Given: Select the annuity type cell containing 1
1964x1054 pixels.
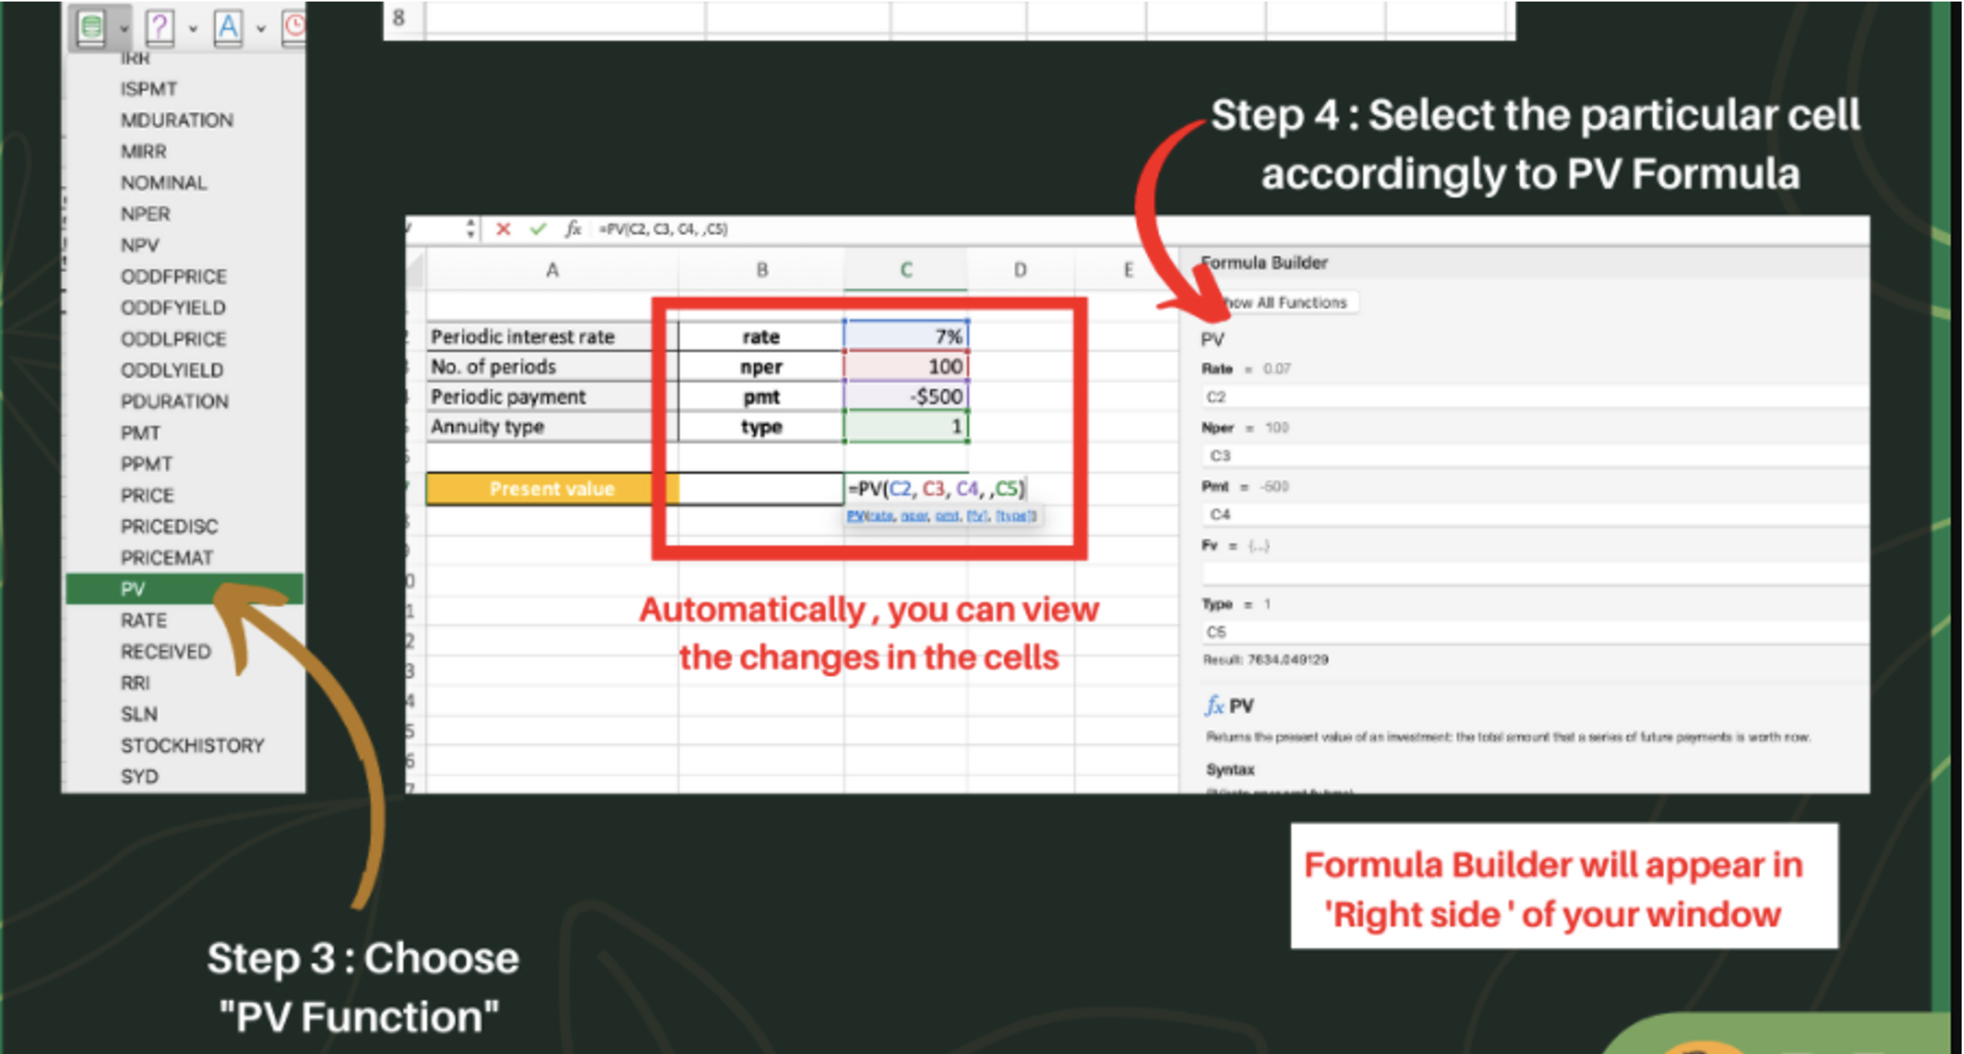Looking at the screenshot, I should click(906, 427).
